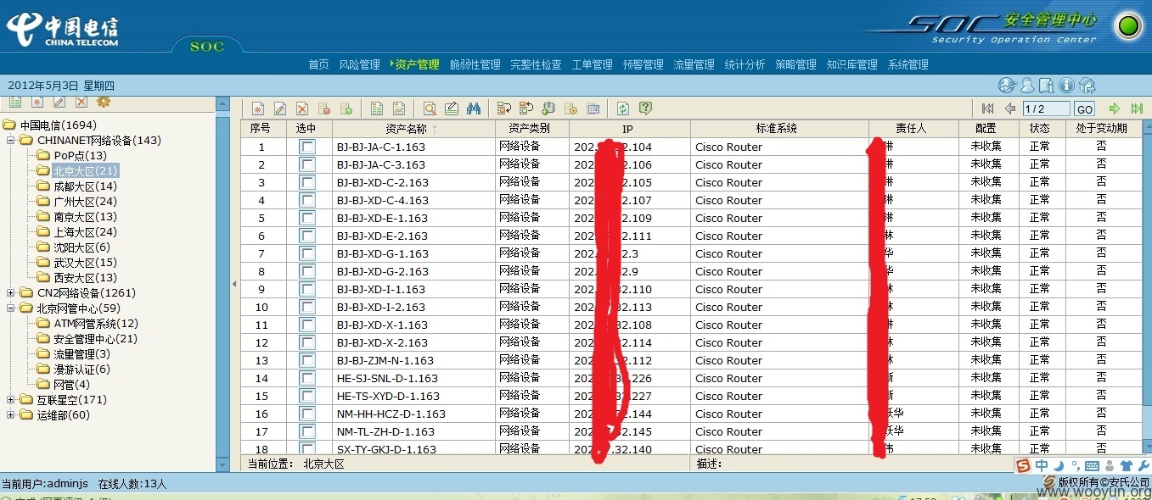Viewport: 1152px width, 500px height.
Task: Expand the 运维部 tree node
Action: tap(10, 415)
